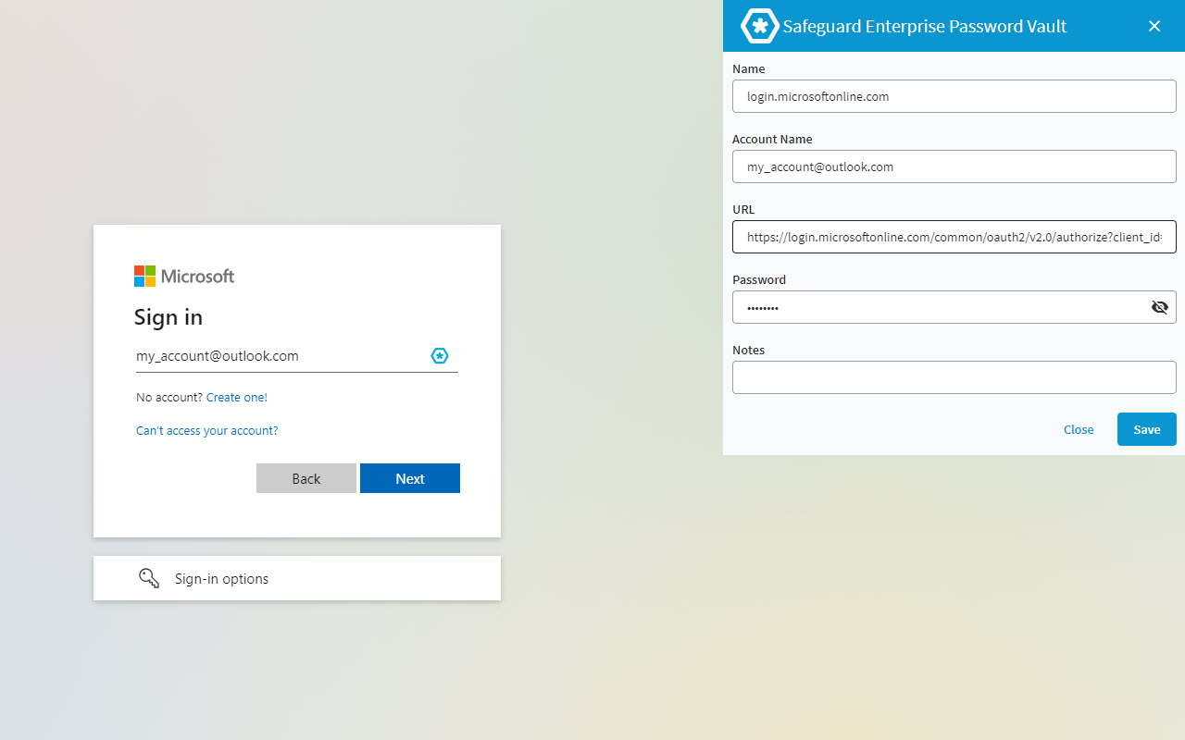The height and width of the screenshot is (740, 1185).
Task: Focus the Notes input field
Action: coord(954,377)
